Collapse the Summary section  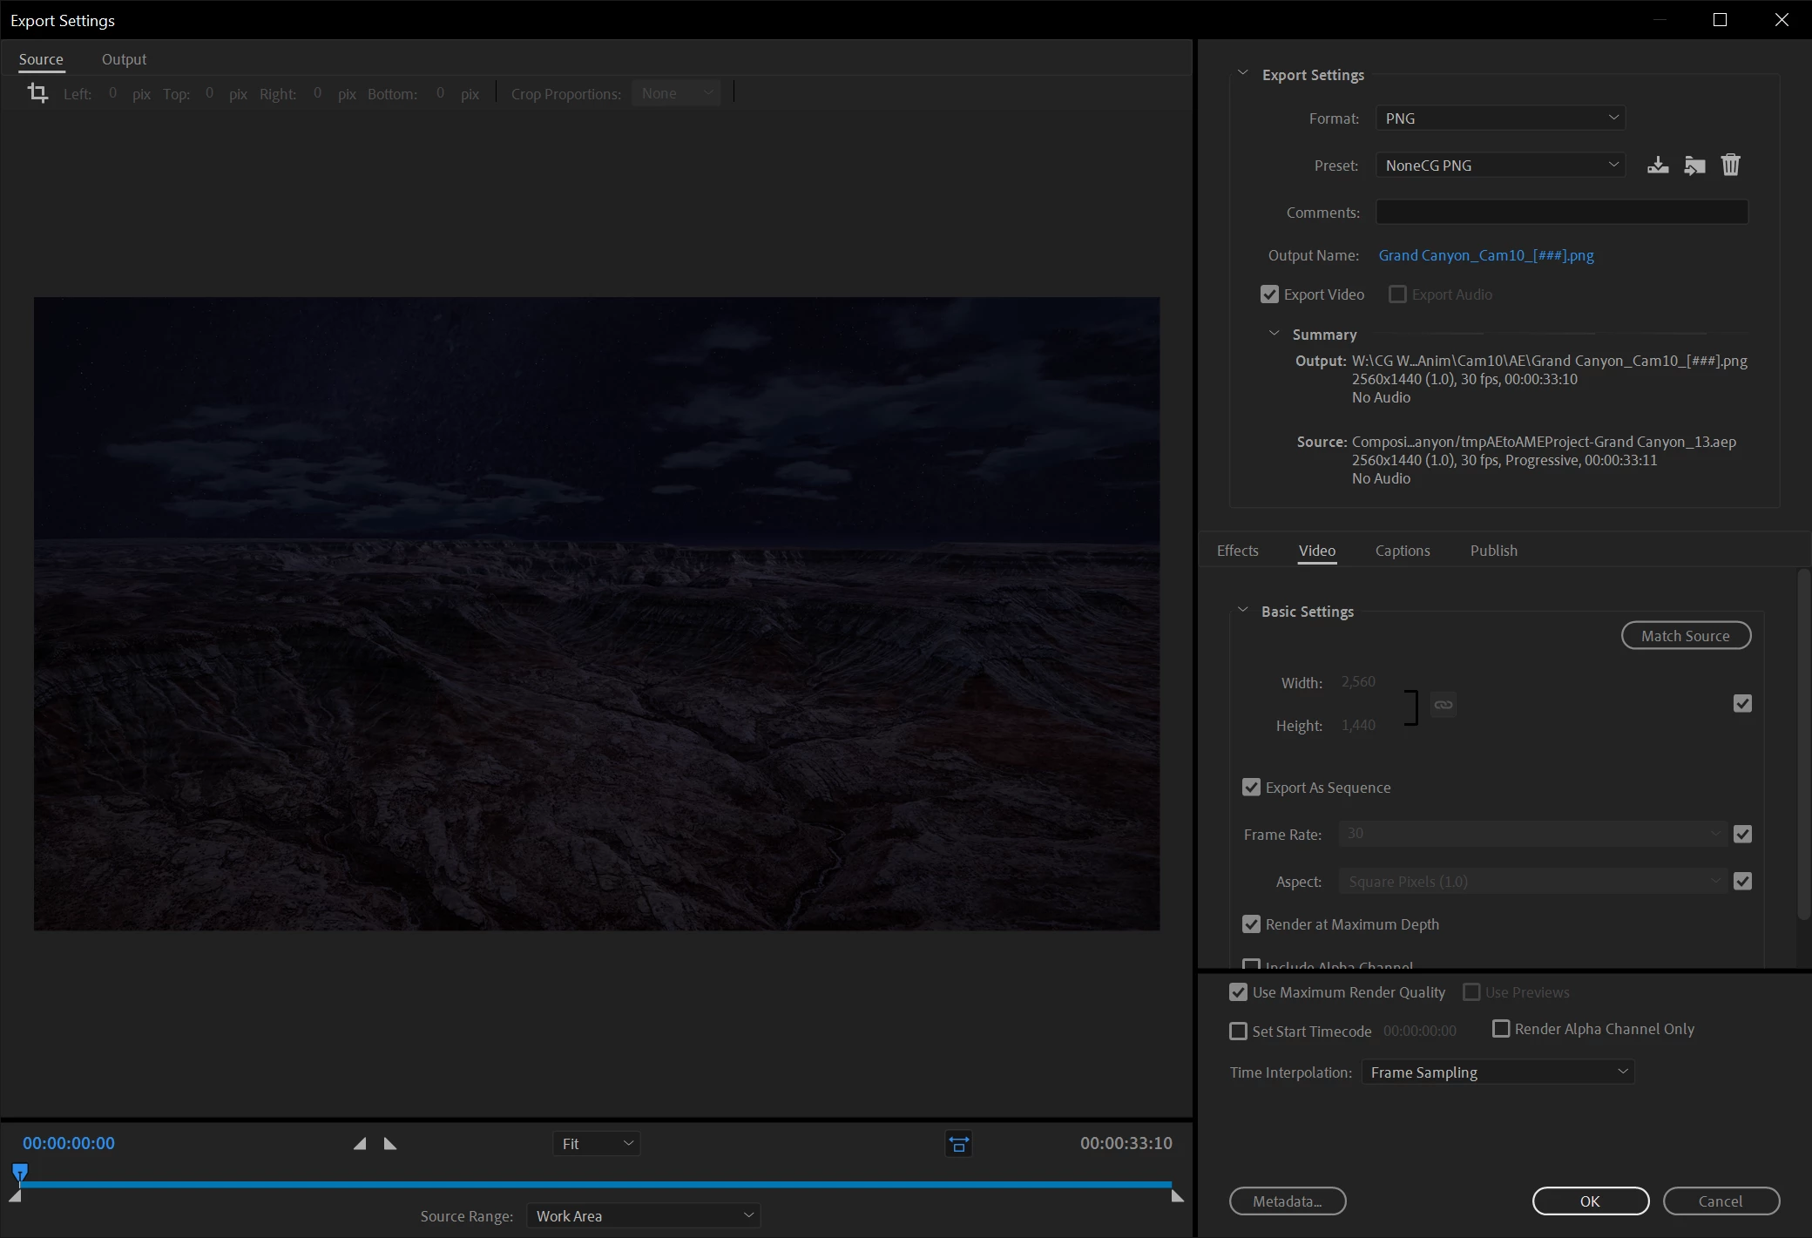coord(1274,334)
